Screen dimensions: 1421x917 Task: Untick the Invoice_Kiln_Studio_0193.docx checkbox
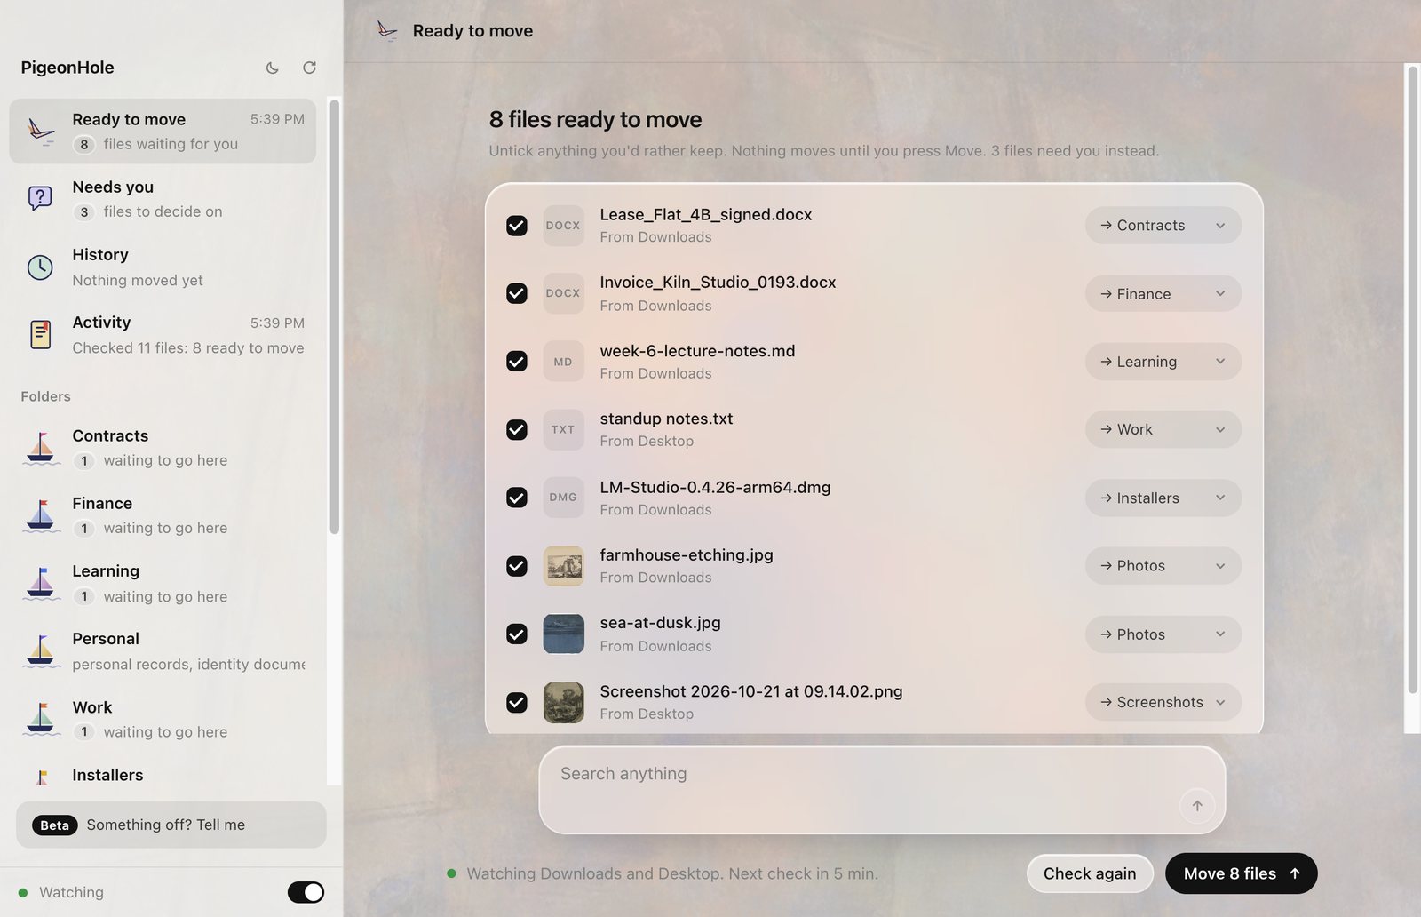(x=517, y=293)
